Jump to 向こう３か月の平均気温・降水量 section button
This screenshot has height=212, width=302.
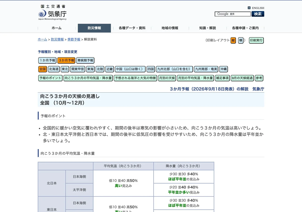click(88, 78)
